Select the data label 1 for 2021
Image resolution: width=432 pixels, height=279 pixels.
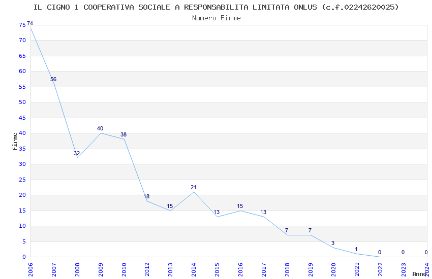point(356,249)
